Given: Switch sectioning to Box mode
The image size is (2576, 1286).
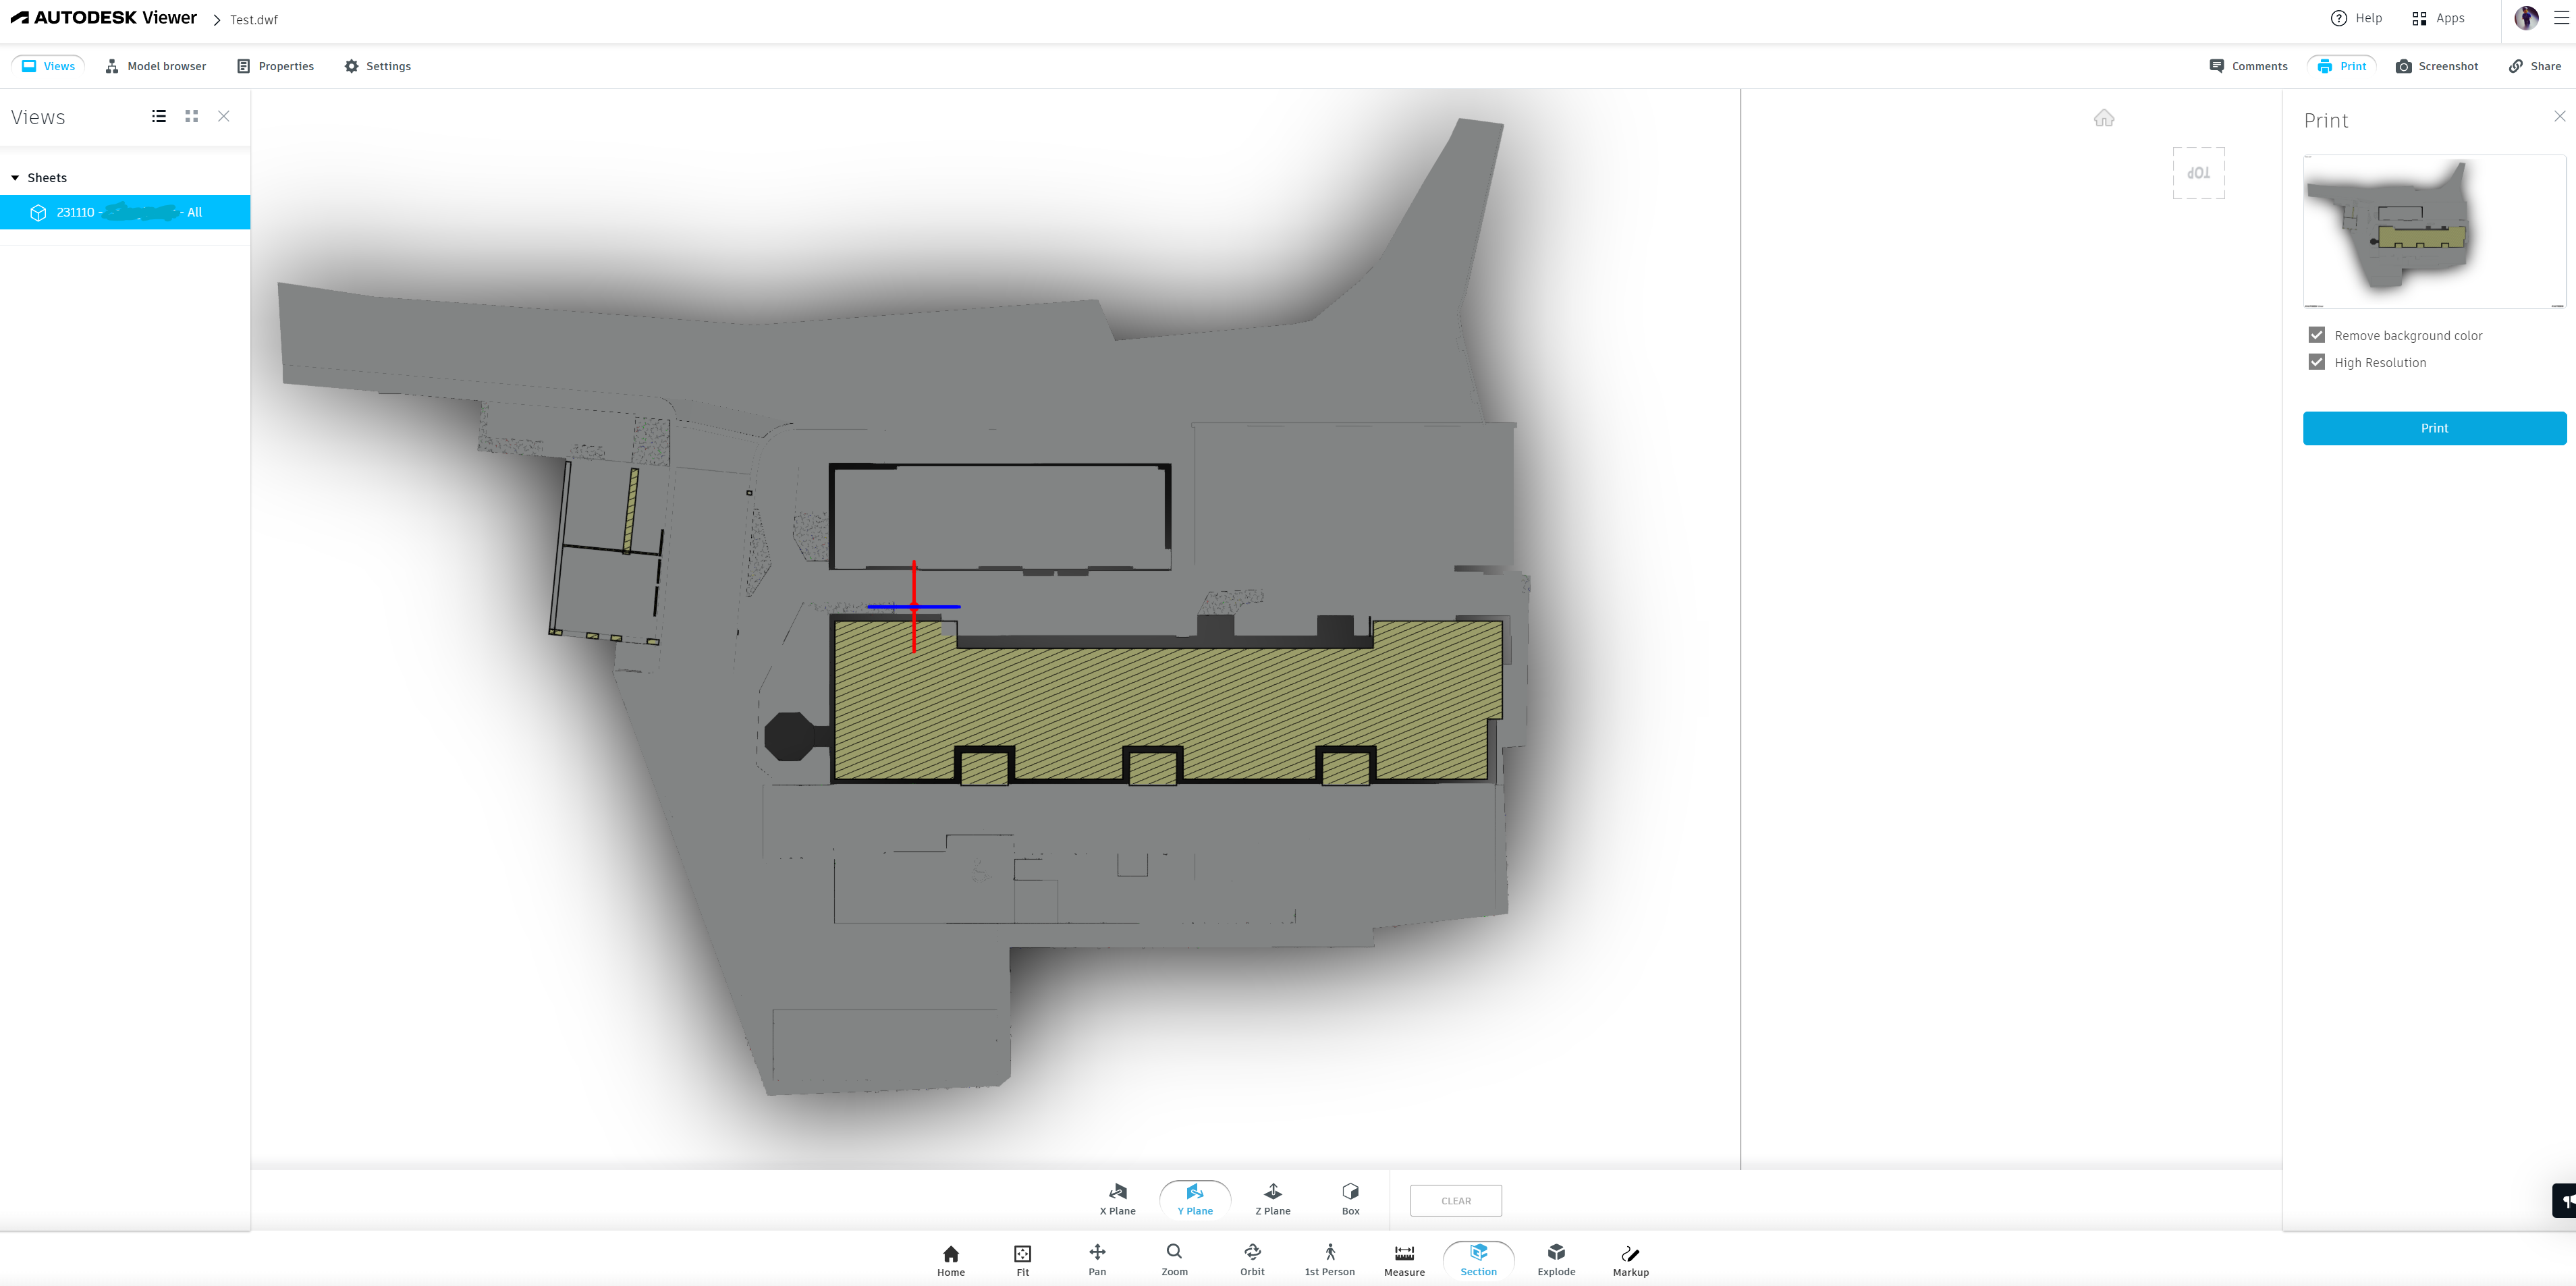Looking at the screenshot, I should 1350,1198.
